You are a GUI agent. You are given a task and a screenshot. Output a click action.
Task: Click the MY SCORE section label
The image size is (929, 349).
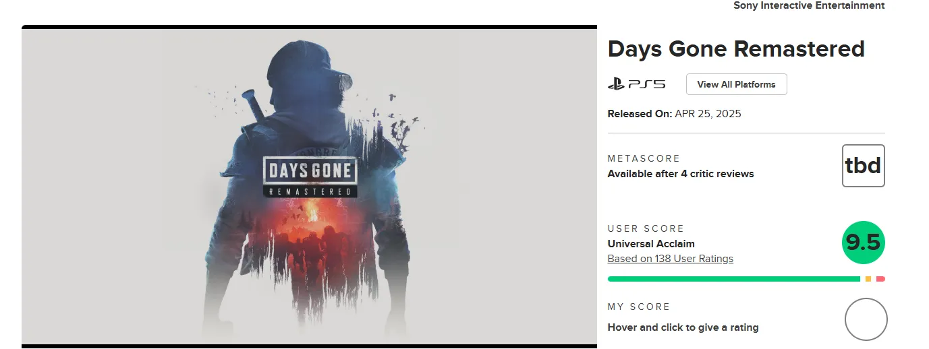point(638,307)
